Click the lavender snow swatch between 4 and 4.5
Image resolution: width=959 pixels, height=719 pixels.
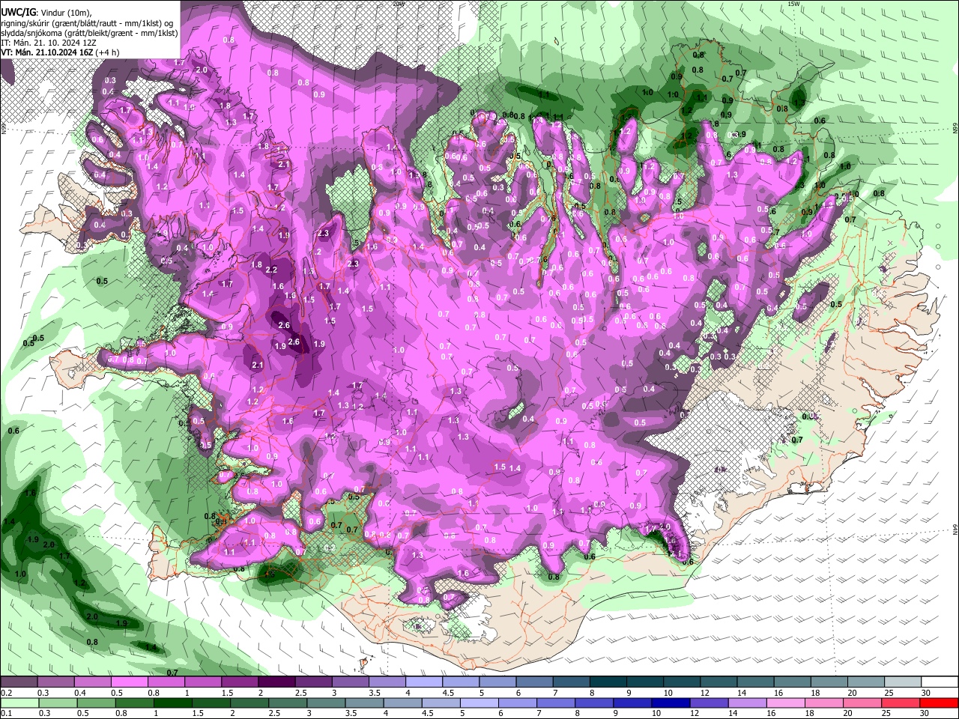pos(424,682)
